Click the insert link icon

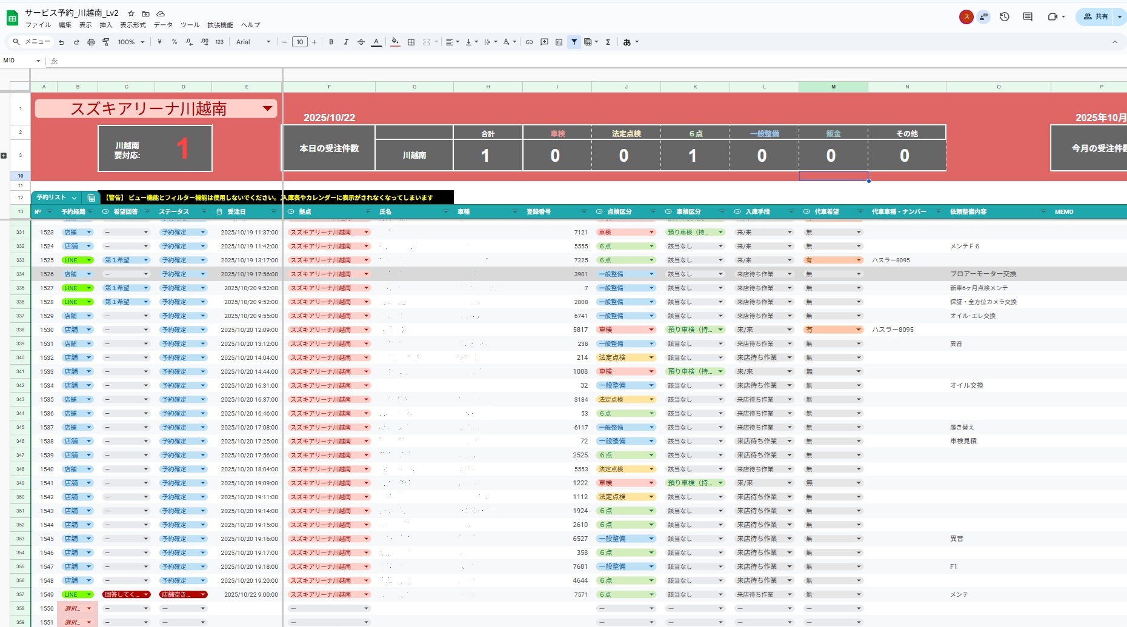[529, 42]
